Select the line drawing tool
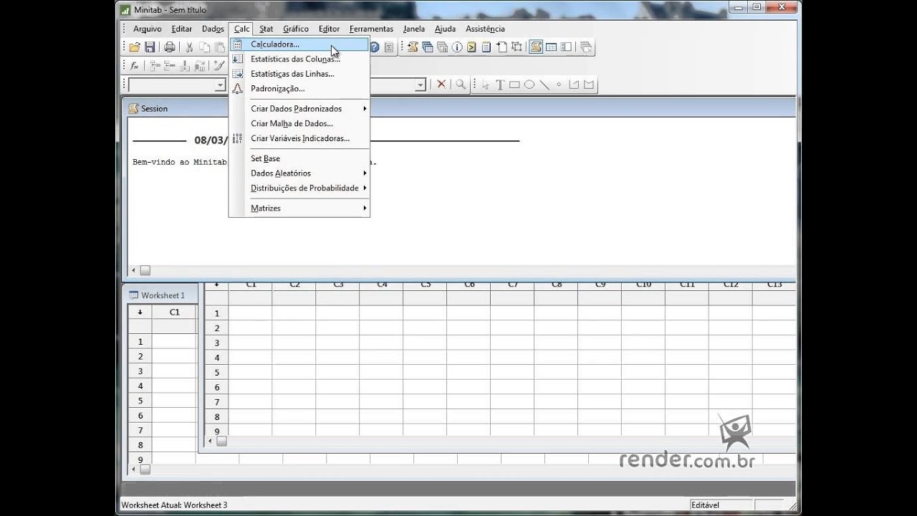Screen dimensions: 917x516 tap(544, 85)
